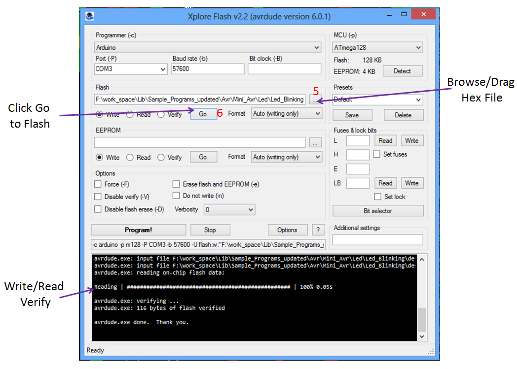Browse for EEPROM file
Image resolution: width=517 pixels, height=369 pixels.
coord(315,143)
